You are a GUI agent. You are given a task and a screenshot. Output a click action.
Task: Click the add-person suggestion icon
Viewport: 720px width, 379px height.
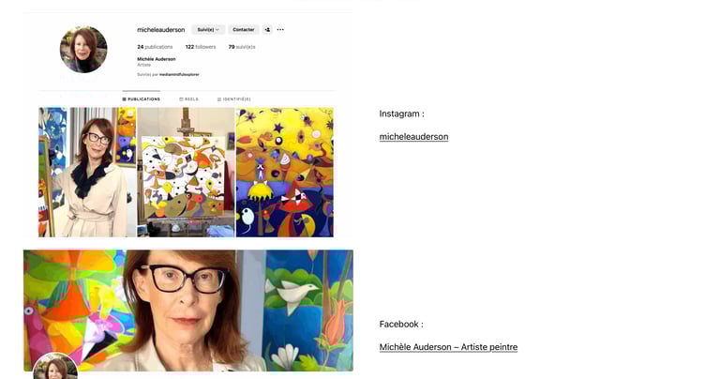point(267,29)
